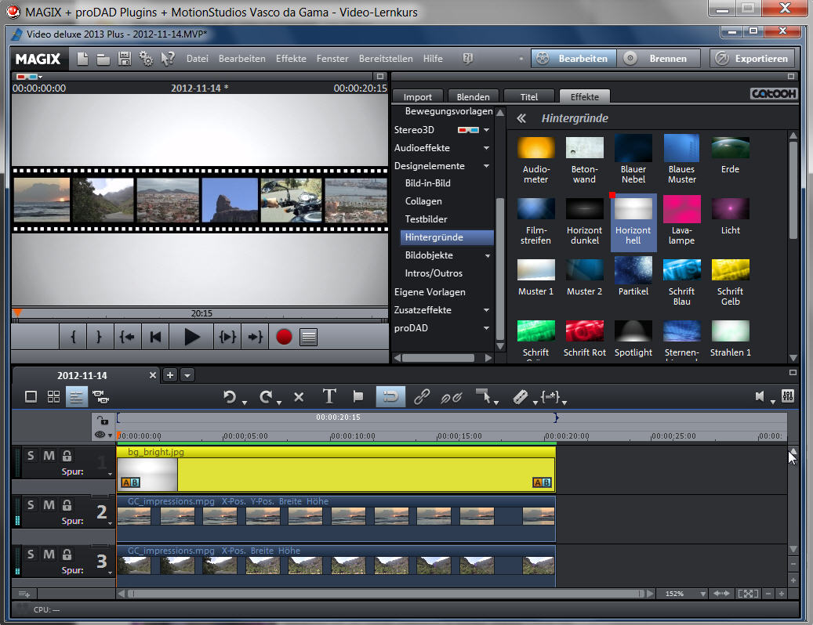Screen dimensions: 813x625
Task: Click the Title editor T icon
Action: click(x=329, y=397)
